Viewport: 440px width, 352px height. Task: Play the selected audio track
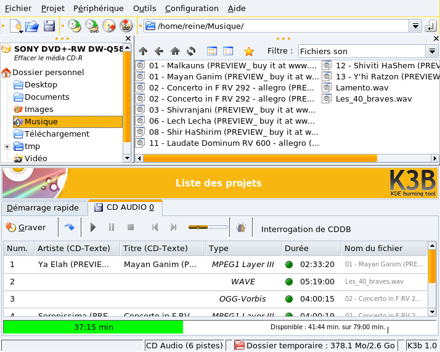click(x=93, y=228)
